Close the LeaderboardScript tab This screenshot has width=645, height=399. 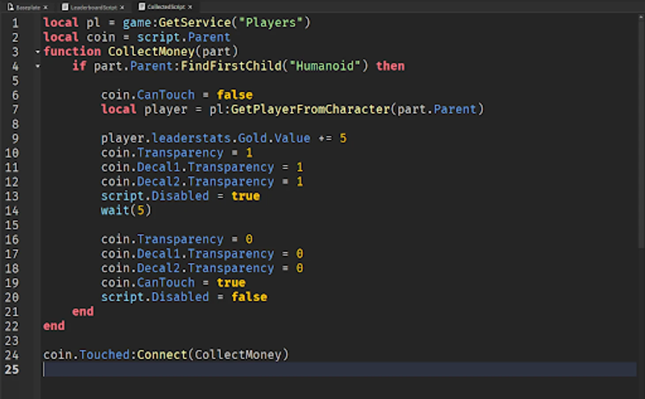coord(122,8)
